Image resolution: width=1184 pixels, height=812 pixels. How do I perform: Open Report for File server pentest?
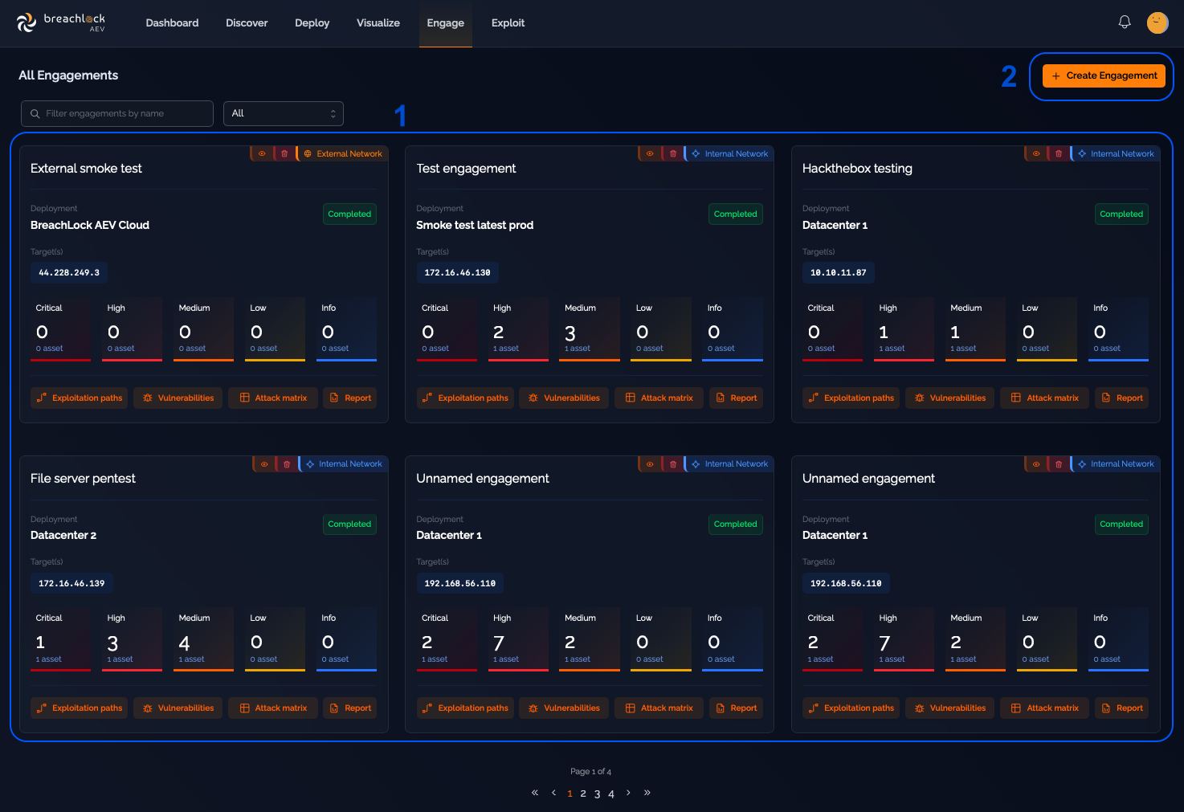[350, 708]
